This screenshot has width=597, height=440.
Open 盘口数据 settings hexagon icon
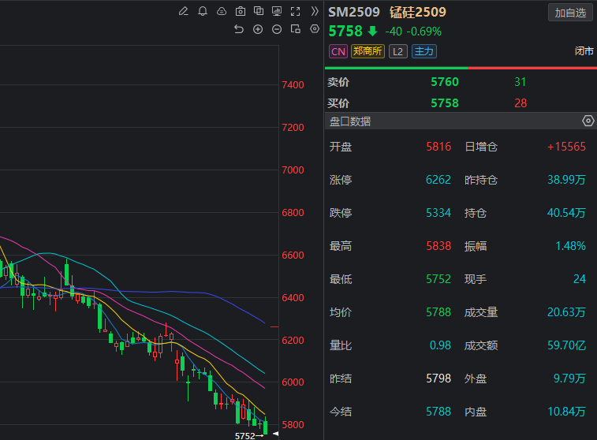coord(588,121)
